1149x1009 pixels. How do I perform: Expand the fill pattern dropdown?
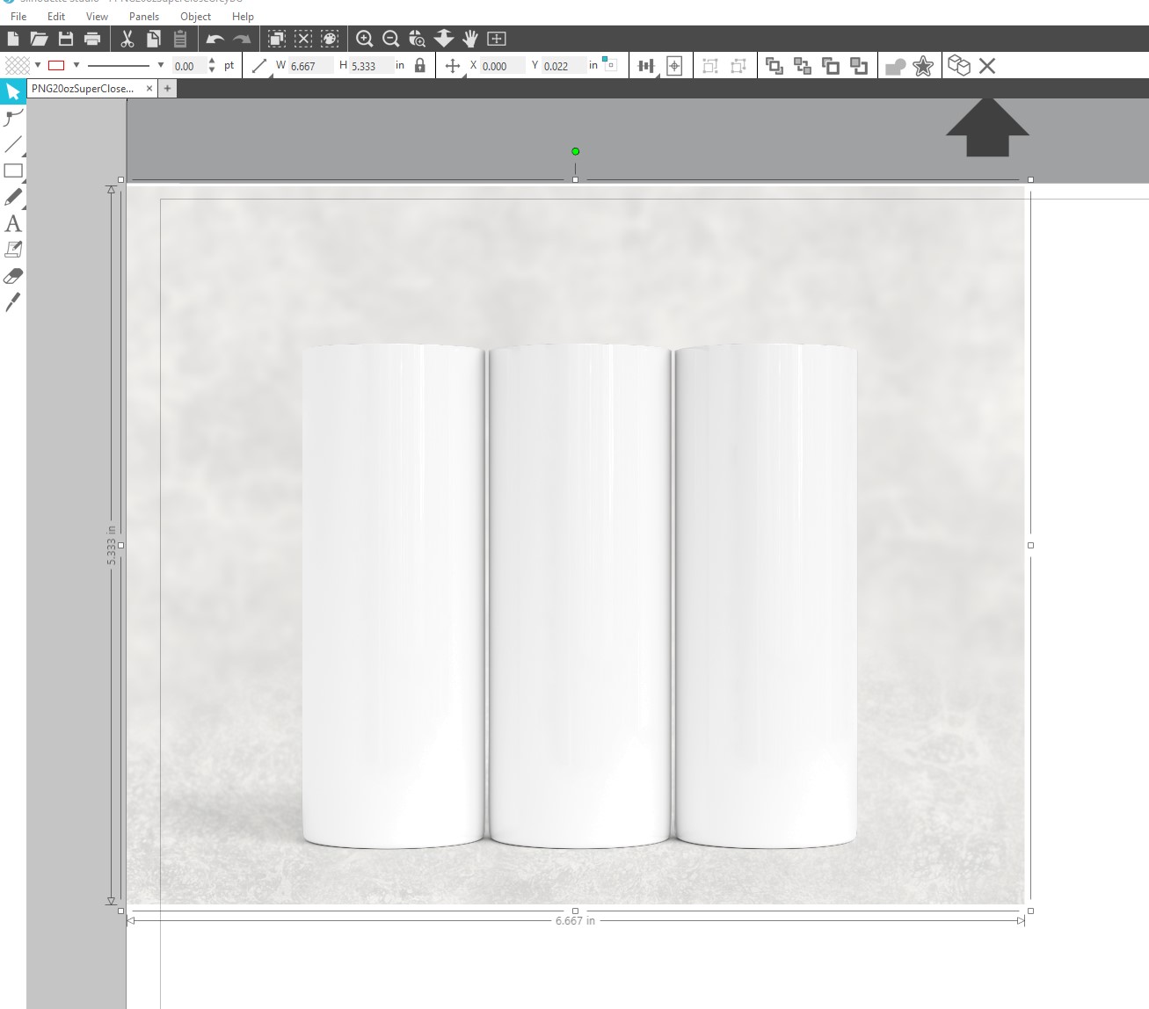37,65
